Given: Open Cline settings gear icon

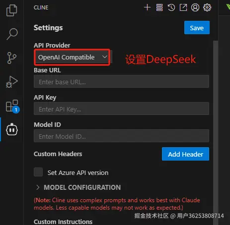Looking at the screenshot, I should [207, 7].
